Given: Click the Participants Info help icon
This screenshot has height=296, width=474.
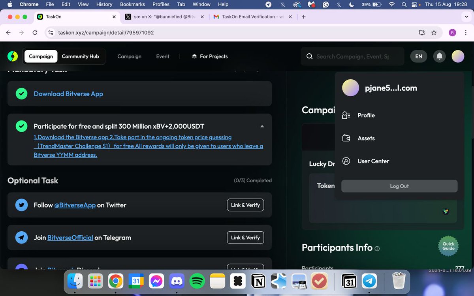Looking at the screenshot, I should tap(377, 249).
